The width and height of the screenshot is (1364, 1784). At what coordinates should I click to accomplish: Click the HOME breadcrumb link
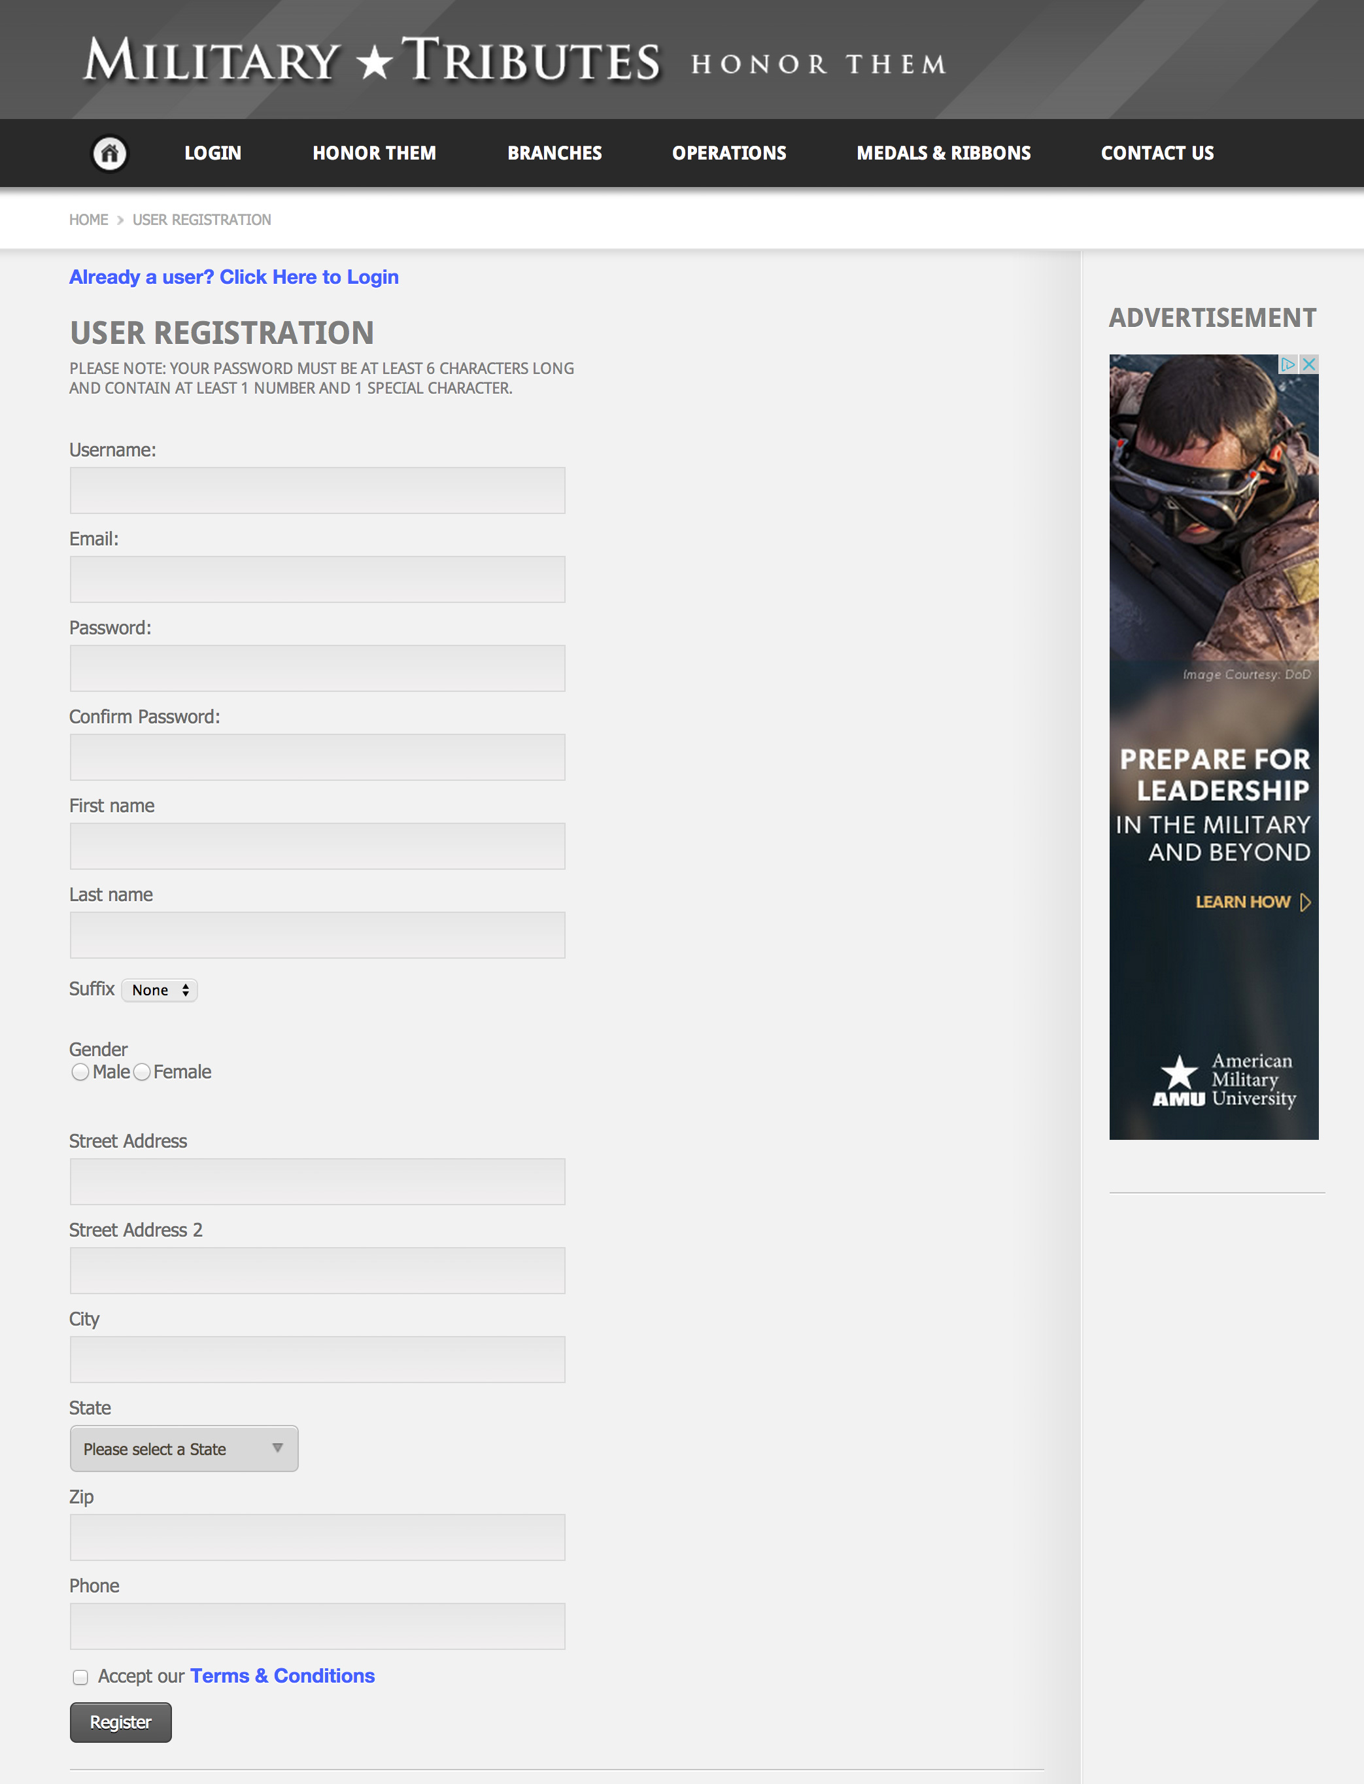pos(88,220)
